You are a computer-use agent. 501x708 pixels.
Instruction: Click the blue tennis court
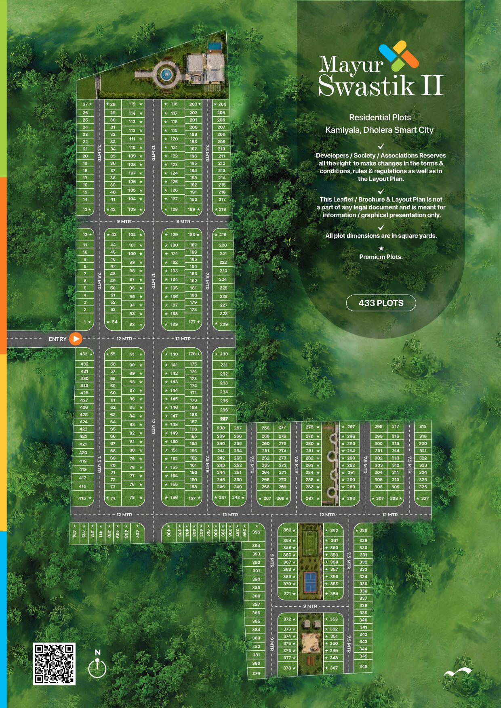310,582
